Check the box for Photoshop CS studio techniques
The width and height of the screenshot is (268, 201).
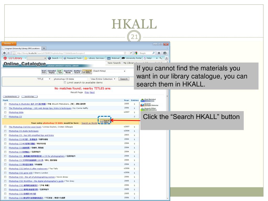coord(5,131)
